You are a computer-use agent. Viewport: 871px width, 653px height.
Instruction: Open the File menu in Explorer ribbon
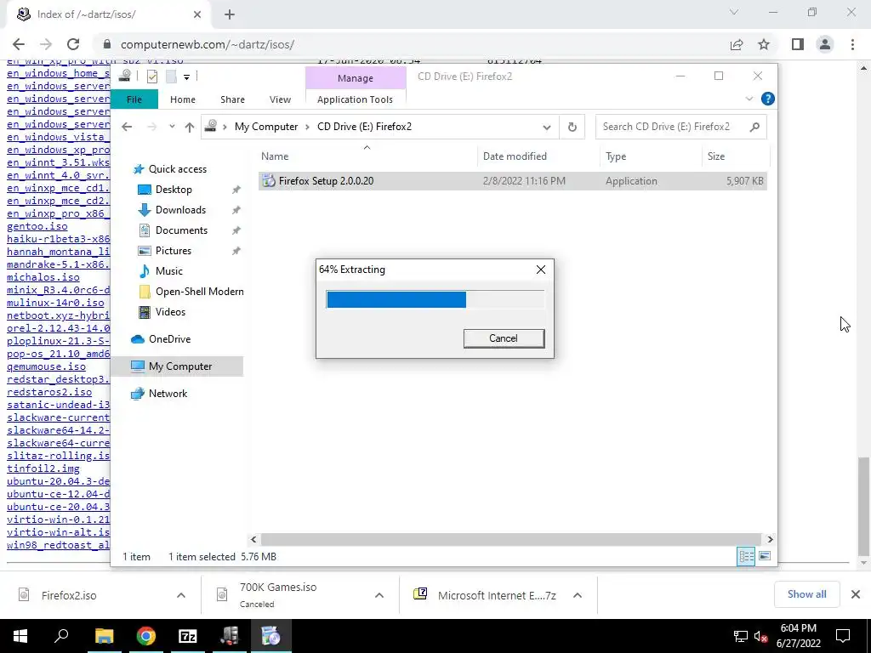point(134,99)
